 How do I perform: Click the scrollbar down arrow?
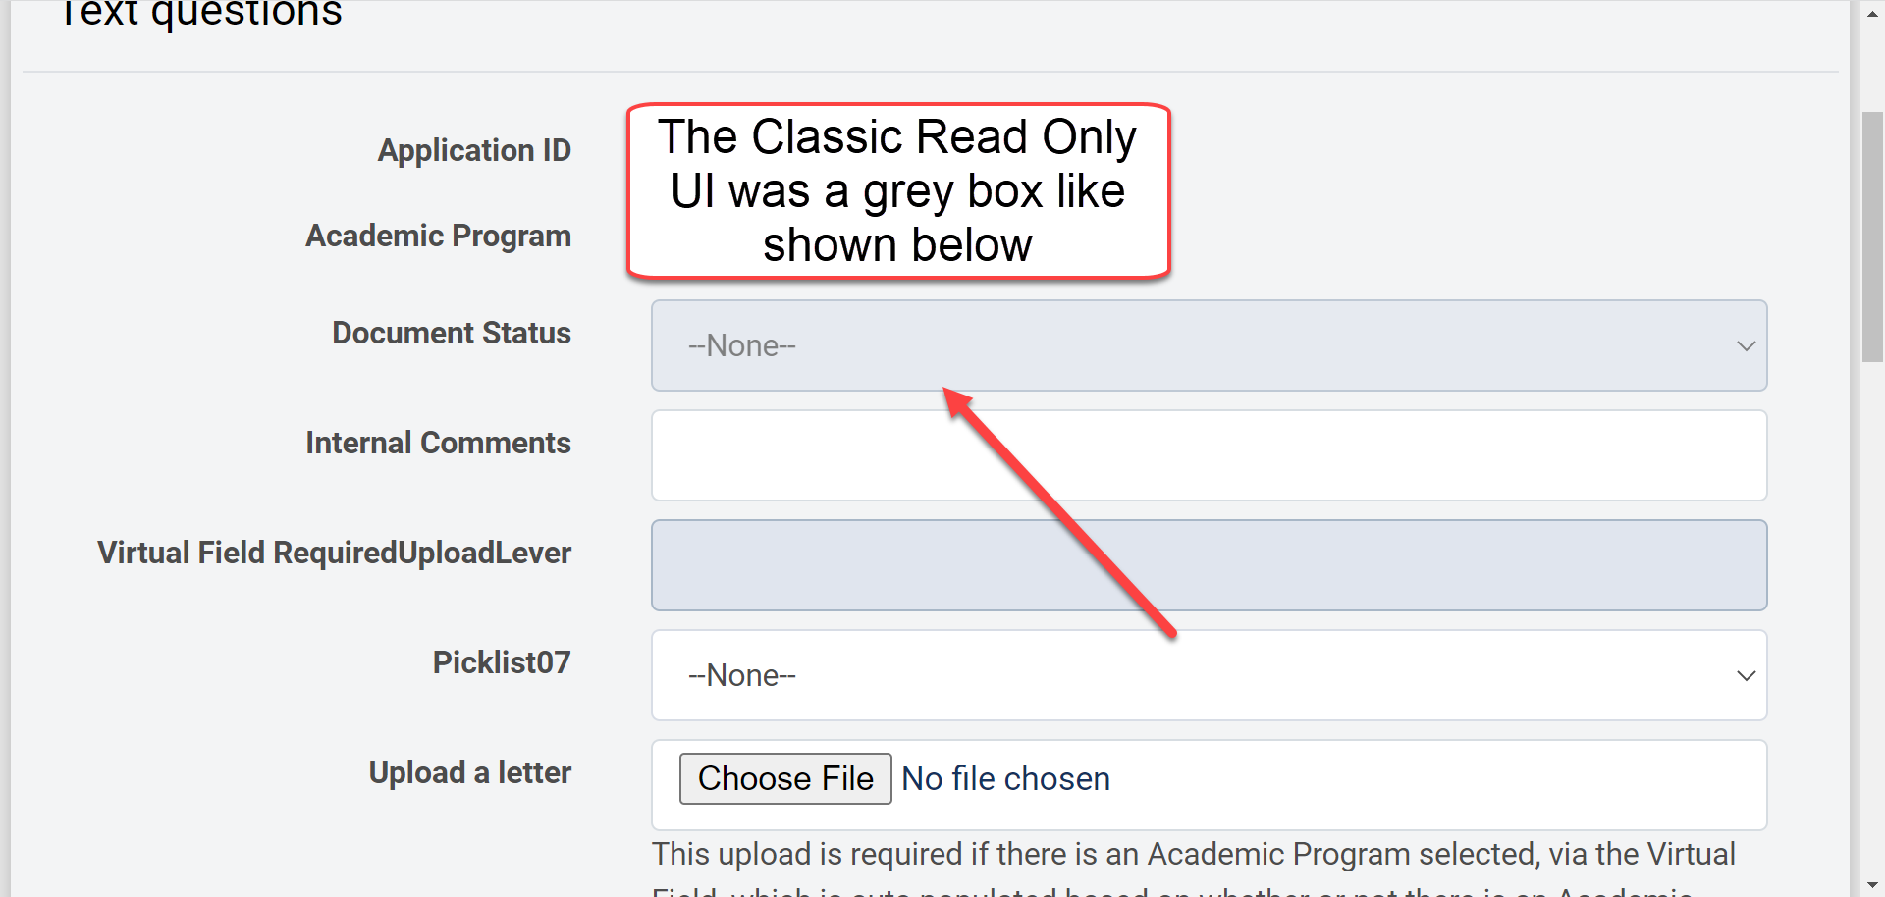(x=1872, y=885)
